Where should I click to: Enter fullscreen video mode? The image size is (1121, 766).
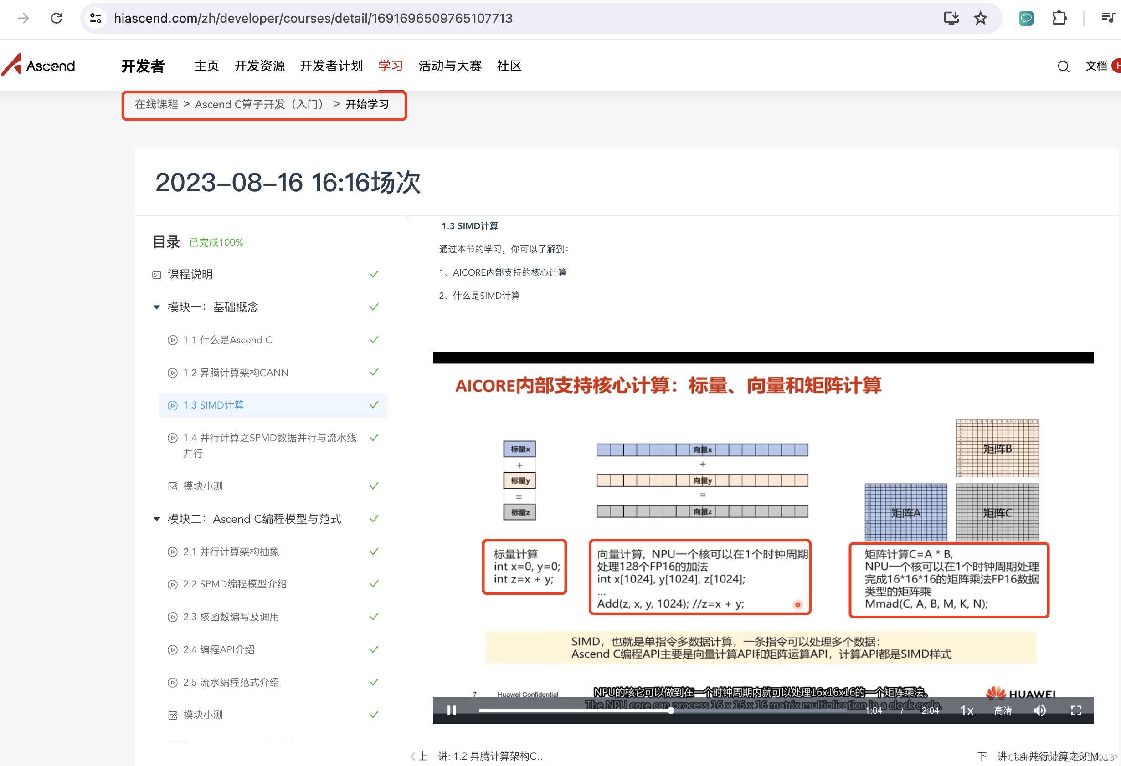(x=1075, y=710)
